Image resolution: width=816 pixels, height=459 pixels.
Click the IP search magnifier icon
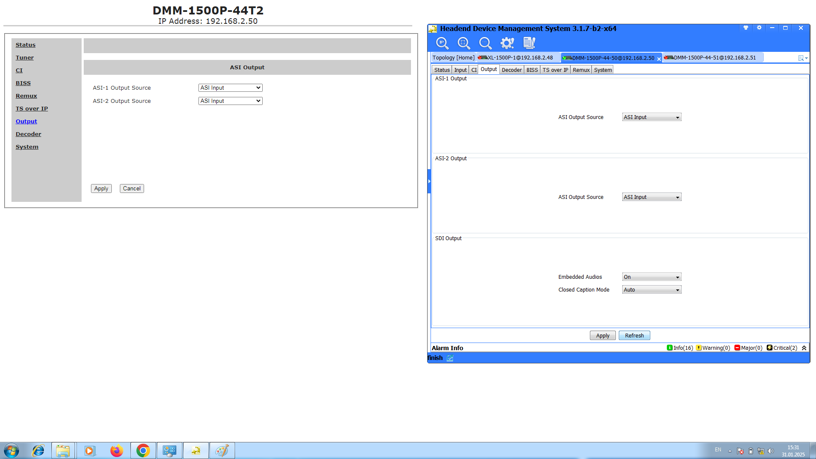click(x=442, y=43)
